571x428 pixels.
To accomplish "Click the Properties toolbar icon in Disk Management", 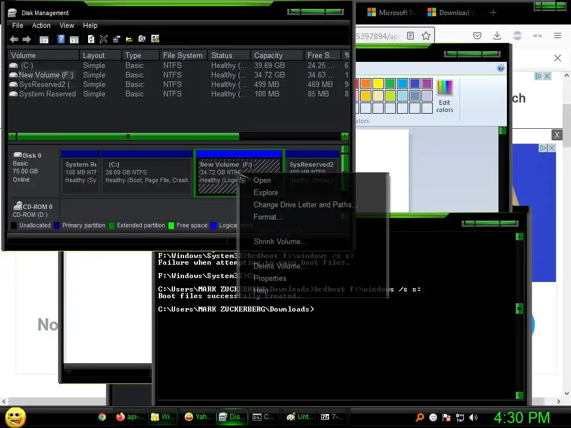I will [x=117, y=39].
